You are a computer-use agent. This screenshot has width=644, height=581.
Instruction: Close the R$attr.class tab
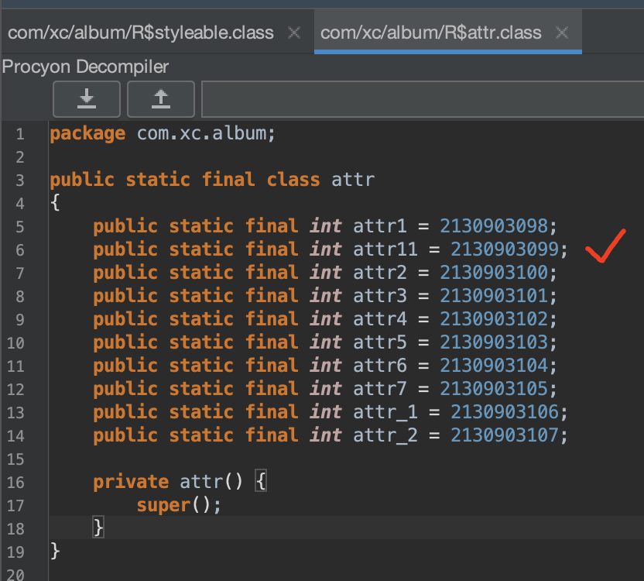coord(562,33)
